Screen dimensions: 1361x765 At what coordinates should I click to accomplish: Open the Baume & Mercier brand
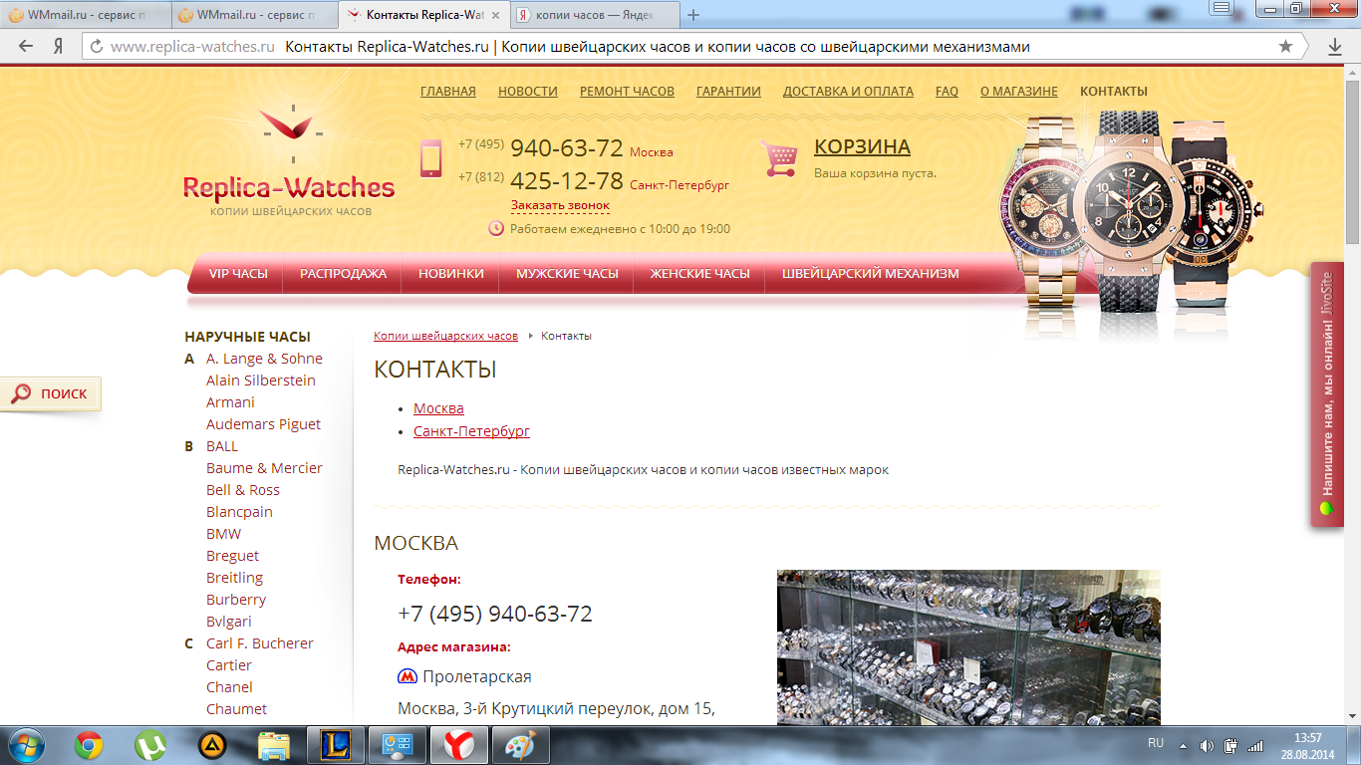tap(264, 468)
